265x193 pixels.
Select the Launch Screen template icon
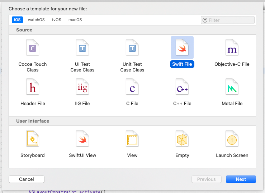232,139
